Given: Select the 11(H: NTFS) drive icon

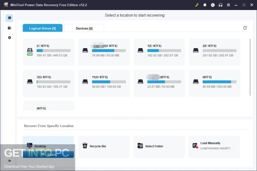Looking at the screenshot, I should [85, 81].
